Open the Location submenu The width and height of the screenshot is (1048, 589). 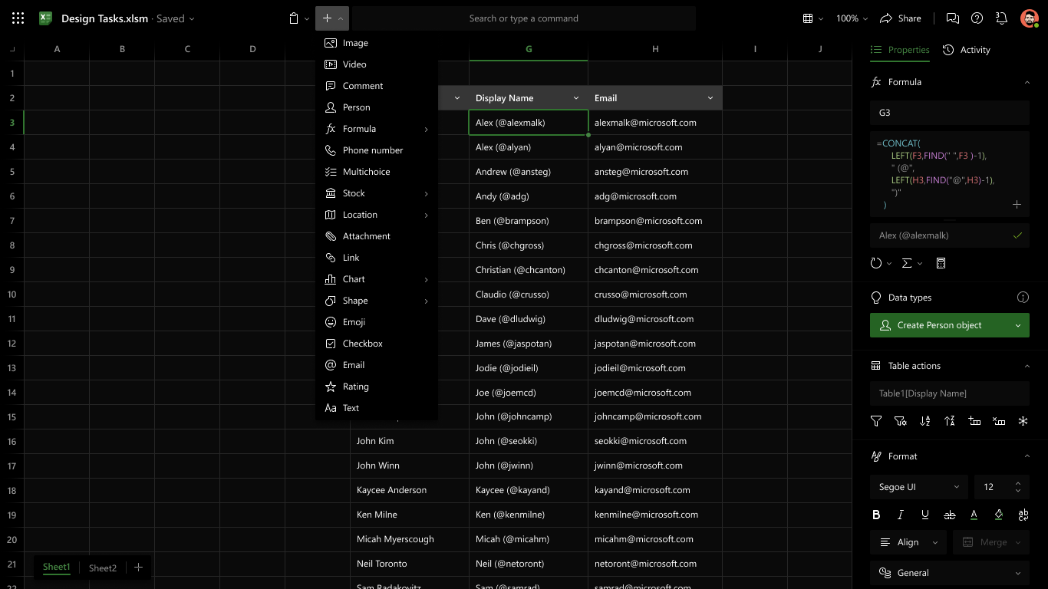pyautogui.click(x=377, y=215)
